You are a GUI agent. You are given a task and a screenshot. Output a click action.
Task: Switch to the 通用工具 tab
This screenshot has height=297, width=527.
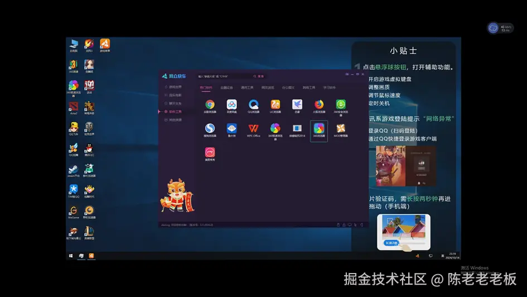(x=247, y=88)
